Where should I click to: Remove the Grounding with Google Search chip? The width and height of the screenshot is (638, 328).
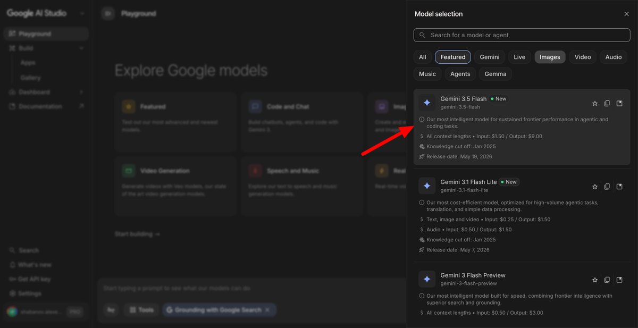click(267, 310)
